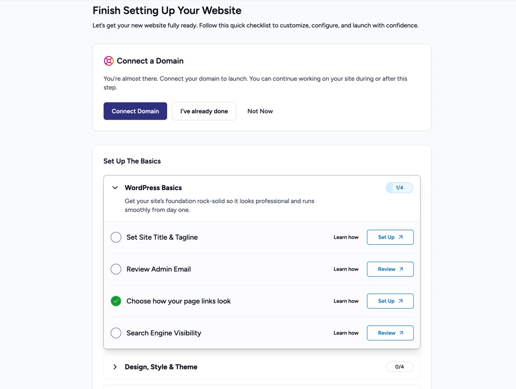Screen dimensions: 516x389
Task: Click the arrow icon on Search Engine Visibility Review button
Action: click(401, 333)
